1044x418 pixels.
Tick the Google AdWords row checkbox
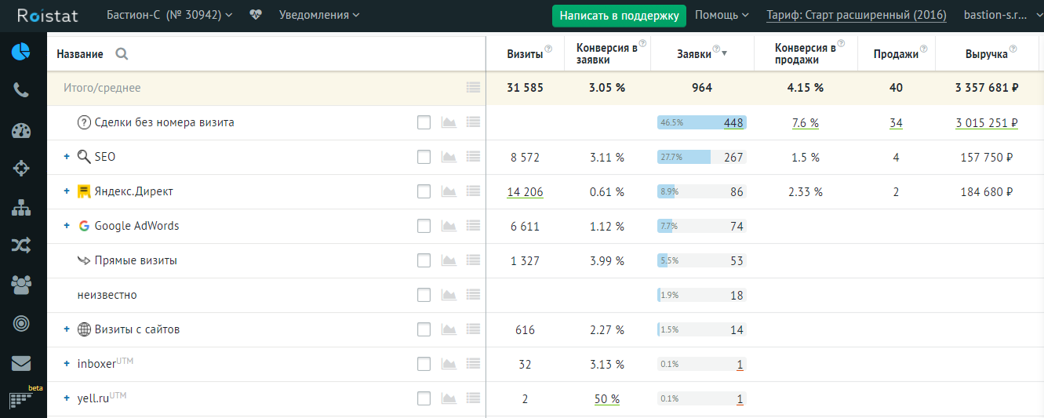click(x=424, y=226)
